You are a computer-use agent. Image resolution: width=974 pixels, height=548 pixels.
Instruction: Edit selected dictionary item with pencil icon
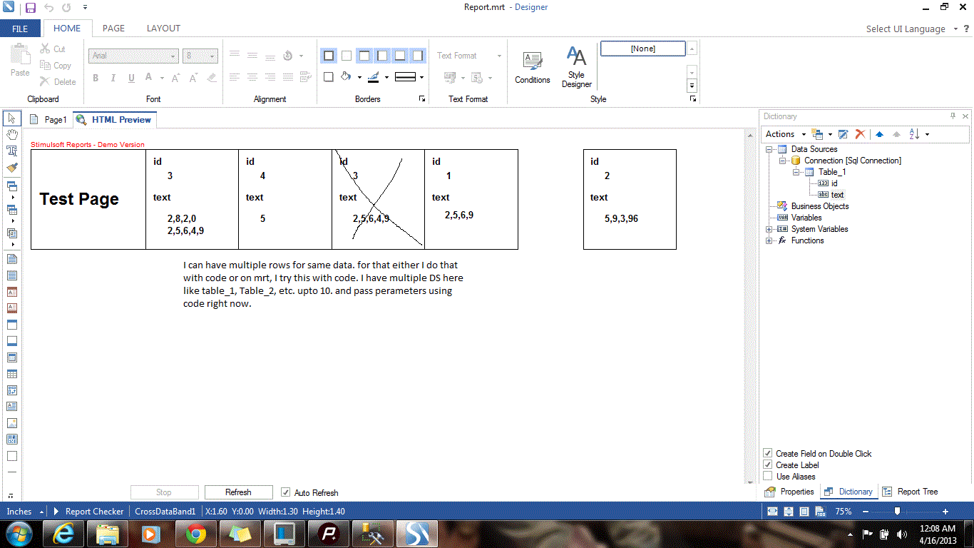point(843,134)
